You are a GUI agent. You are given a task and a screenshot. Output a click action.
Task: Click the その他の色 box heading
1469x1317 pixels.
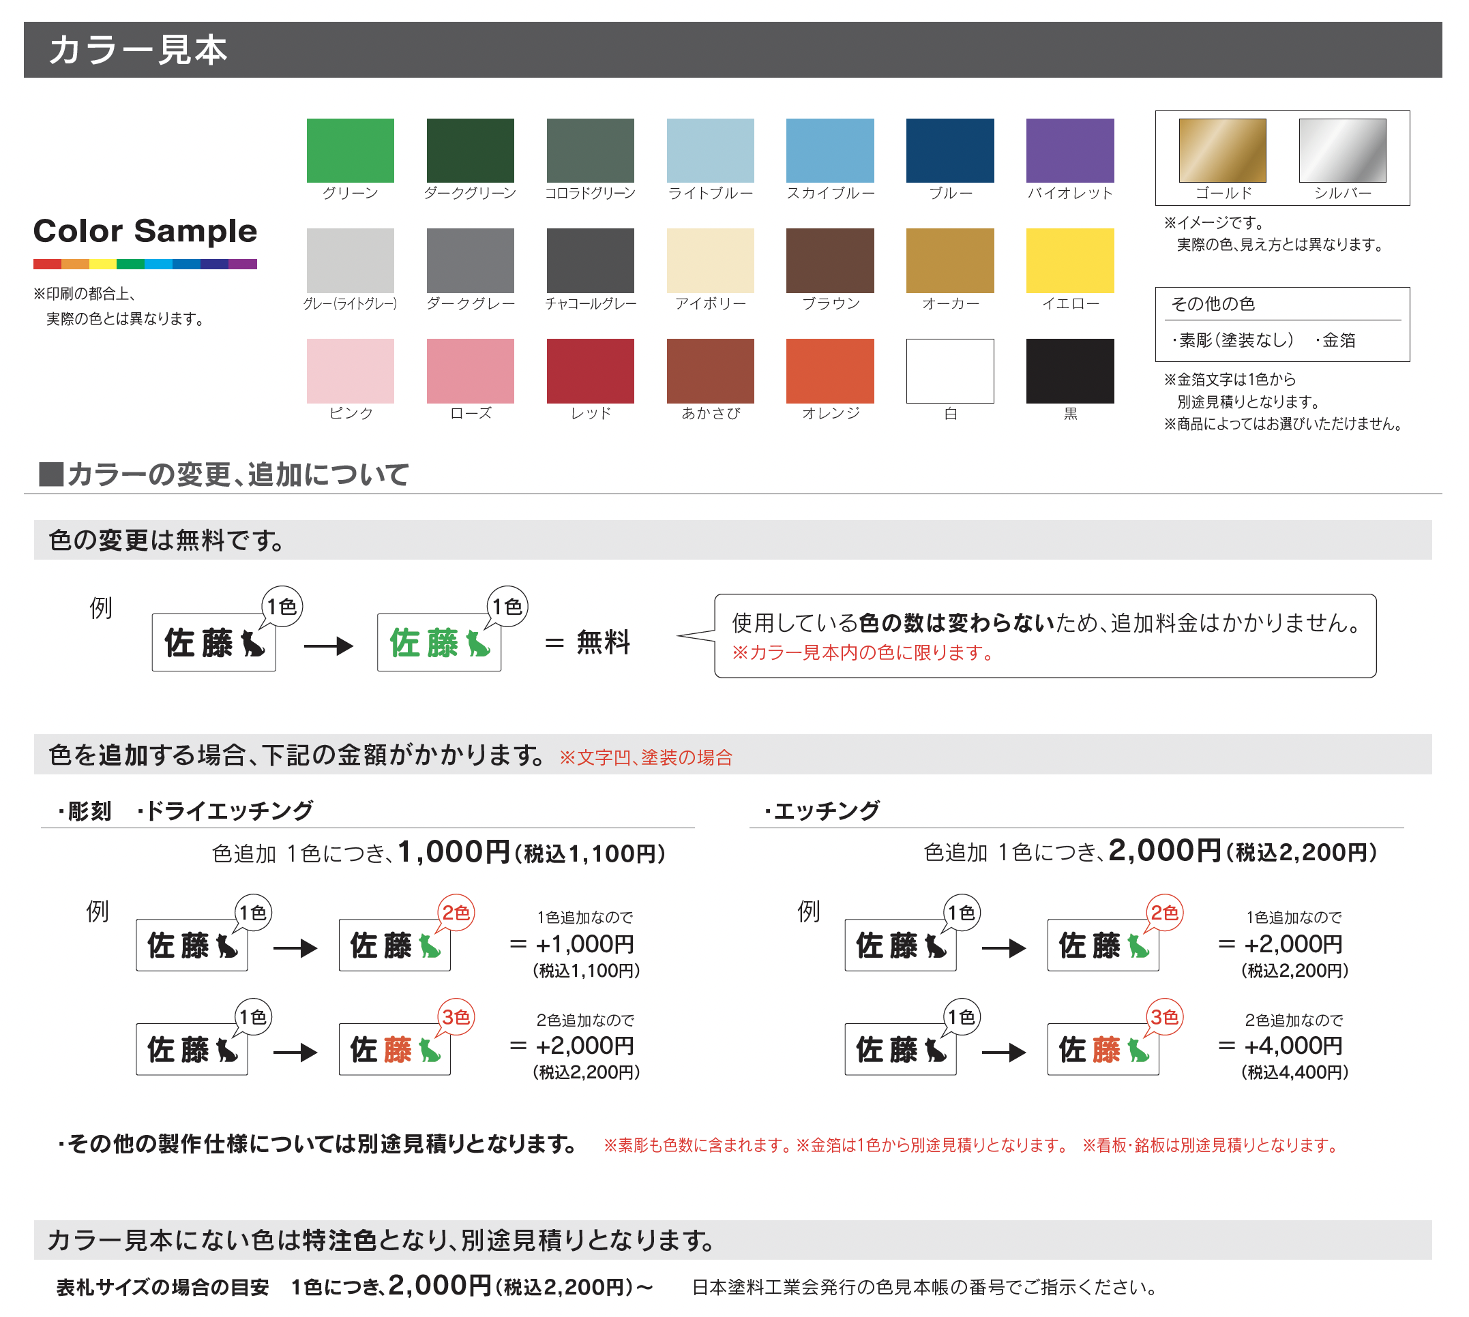click(x=1213, y=304)
